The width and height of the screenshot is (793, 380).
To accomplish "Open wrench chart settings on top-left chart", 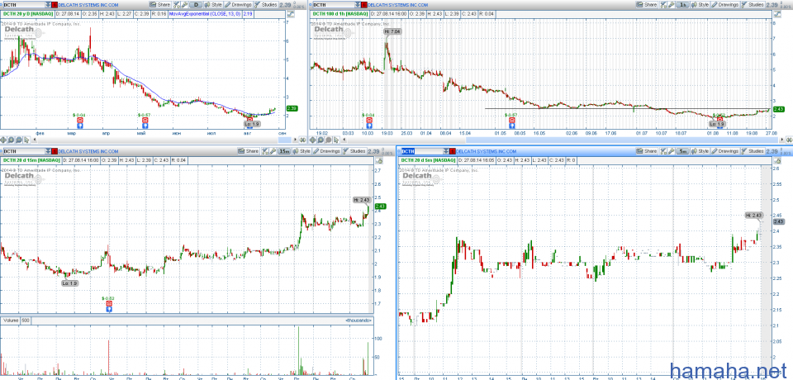I will (184, 5).
